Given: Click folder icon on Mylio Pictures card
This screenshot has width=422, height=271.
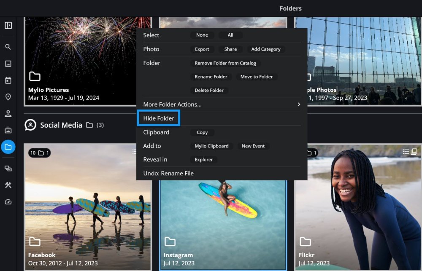Looking at the screenshot, I should 35,76.
